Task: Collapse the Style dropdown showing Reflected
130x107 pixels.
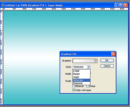Action: 88,67
